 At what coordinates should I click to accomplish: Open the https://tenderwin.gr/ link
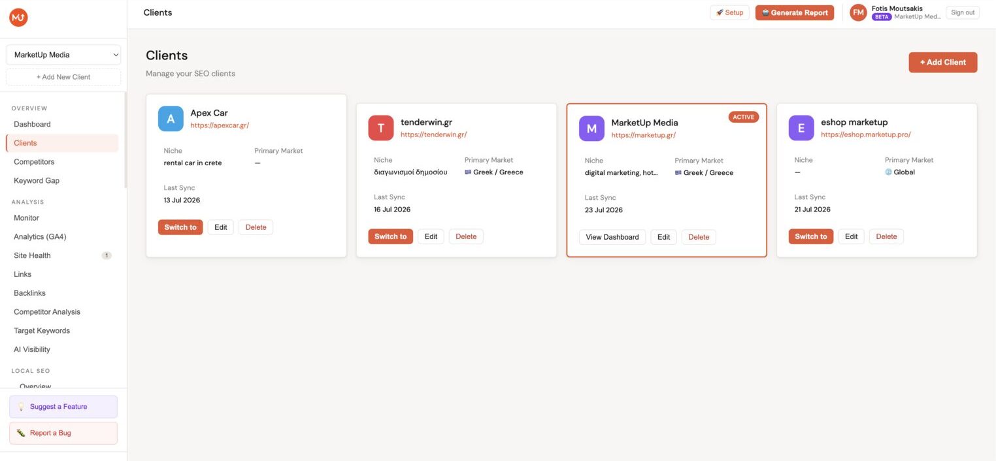(434, 135)
